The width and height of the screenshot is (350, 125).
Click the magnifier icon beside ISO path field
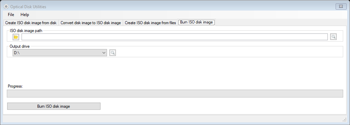coord(333,37)
